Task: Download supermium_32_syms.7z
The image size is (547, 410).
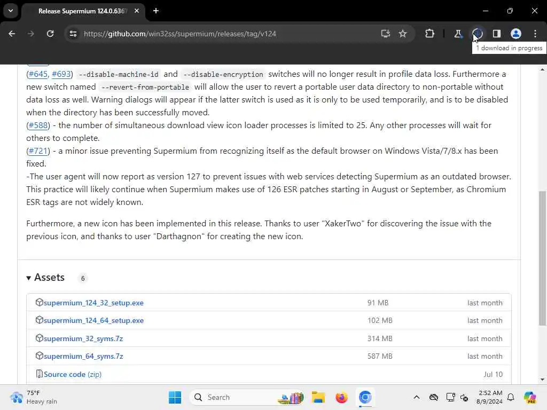Action: tap(83, 338)
